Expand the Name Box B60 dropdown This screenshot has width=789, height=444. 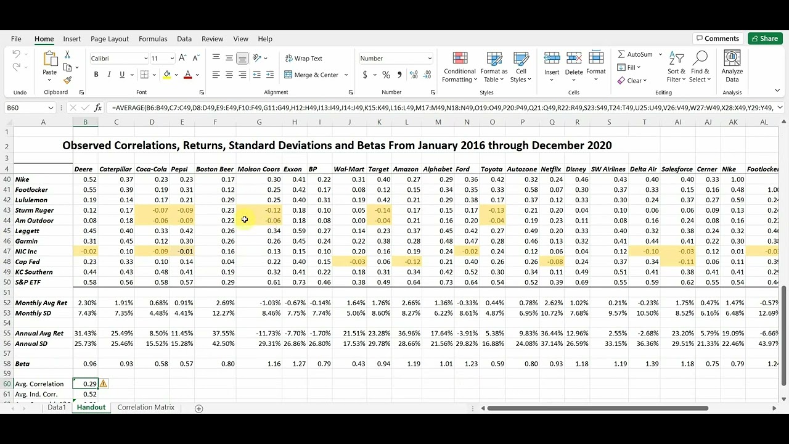[x=50, y=107]
